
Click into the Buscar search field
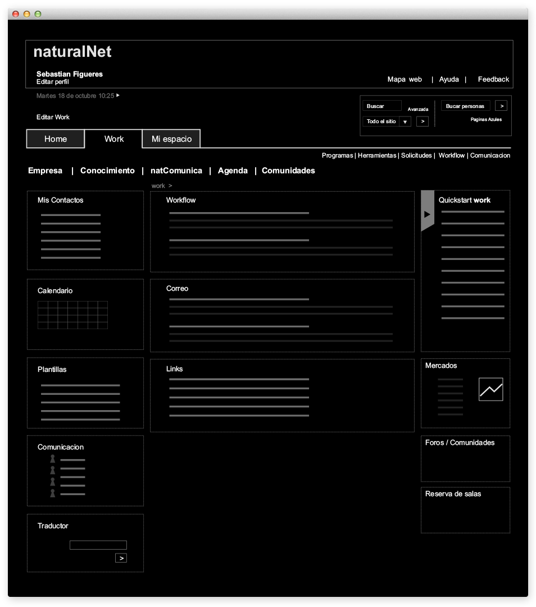pos(383,106)
